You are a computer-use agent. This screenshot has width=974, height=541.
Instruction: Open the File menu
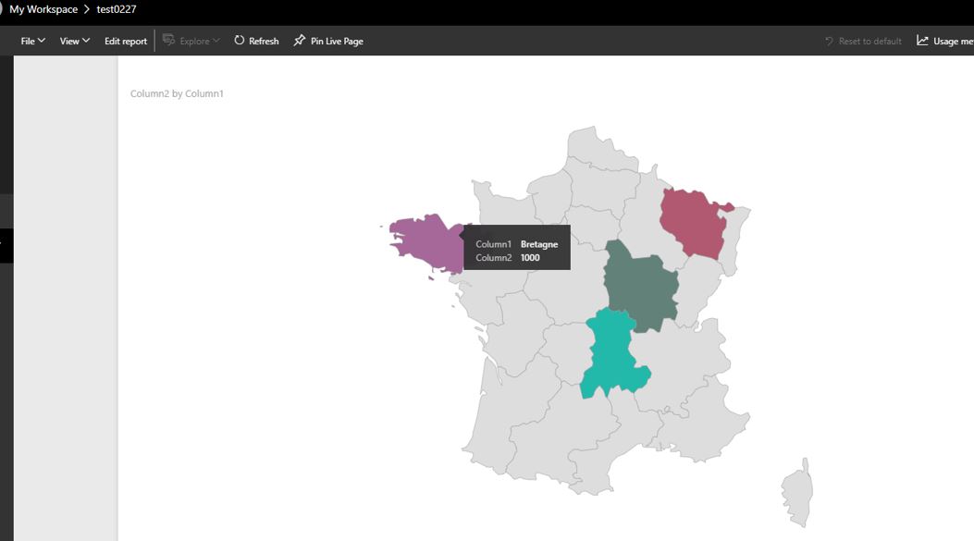(x=33, y=41)
